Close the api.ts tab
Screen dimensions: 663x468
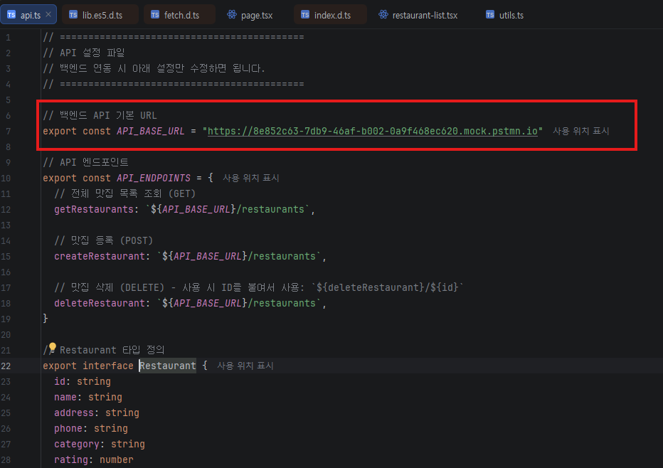click(48, 14)
